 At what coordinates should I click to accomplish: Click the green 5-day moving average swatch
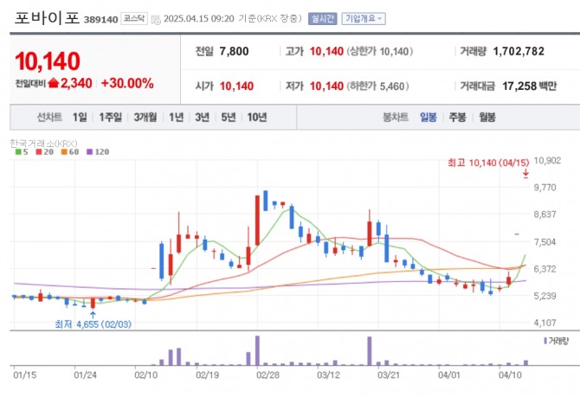tap(18, 152)
